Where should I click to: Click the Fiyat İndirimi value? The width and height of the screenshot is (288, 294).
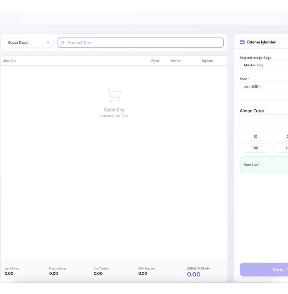tap(53, 274)
